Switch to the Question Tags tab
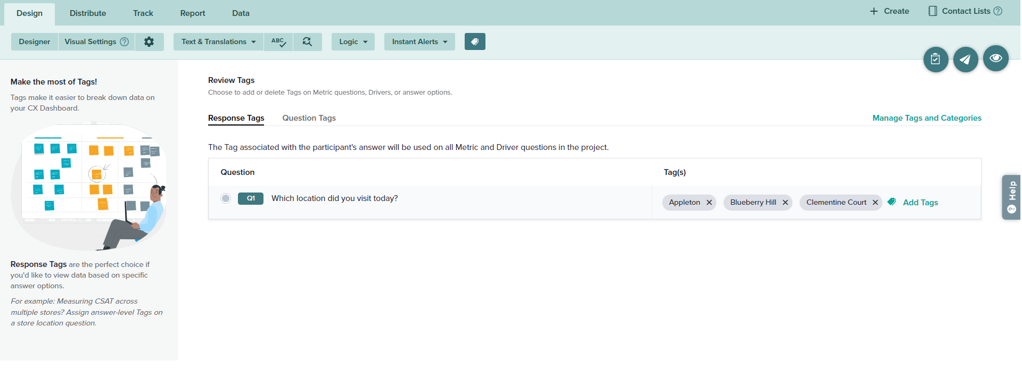Viewport: 1022px width, 368px height. click(x=309, y=118)
